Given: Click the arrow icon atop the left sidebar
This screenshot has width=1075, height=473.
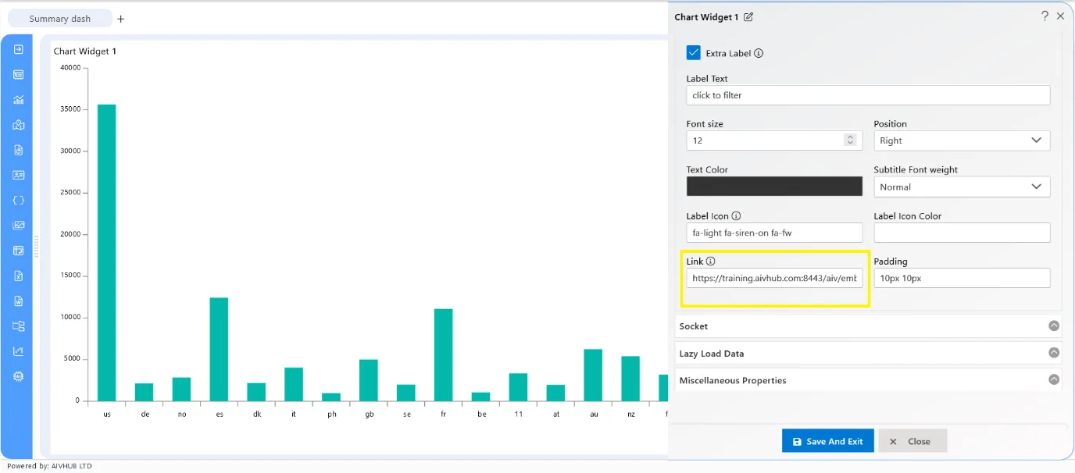Looking at the screenshot, I should click(18, 49).
